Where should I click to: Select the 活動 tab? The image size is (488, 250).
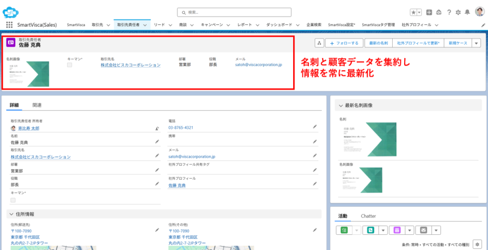point(343,216)
